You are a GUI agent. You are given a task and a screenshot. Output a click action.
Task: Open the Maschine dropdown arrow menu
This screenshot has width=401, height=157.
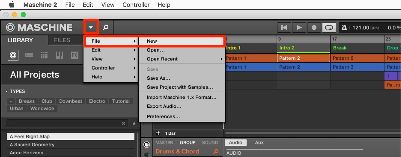(91, 27)
